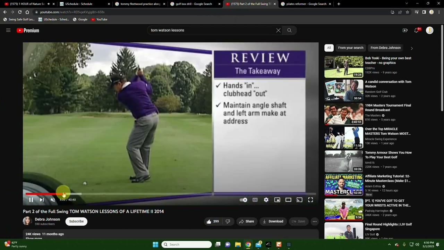Open A candid conversation with Tom Watson
This screenshot has width=444, height=250.
(x=388, y=84)
